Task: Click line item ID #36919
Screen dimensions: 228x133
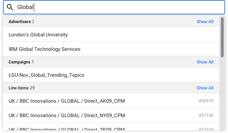Action: point(206,101)
